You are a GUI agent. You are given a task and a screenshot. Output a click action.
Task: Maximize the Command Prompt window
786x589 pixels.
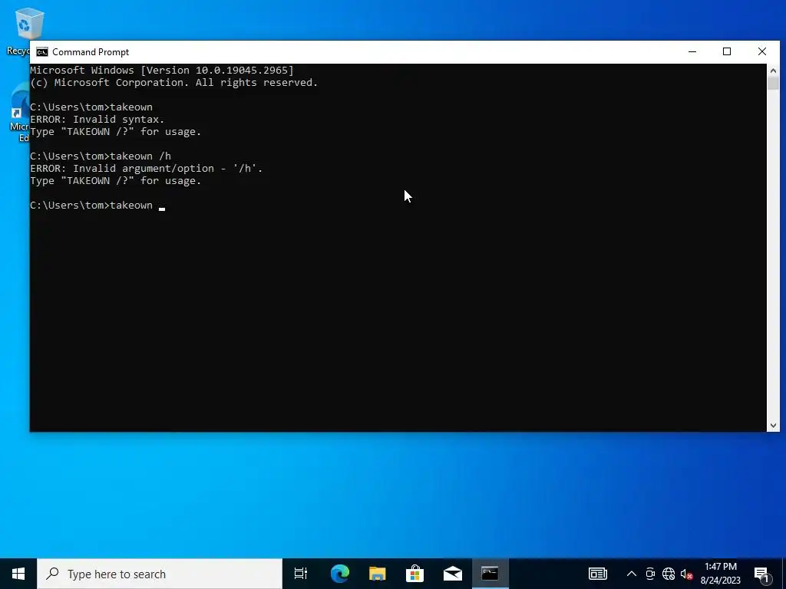[727, 51]
